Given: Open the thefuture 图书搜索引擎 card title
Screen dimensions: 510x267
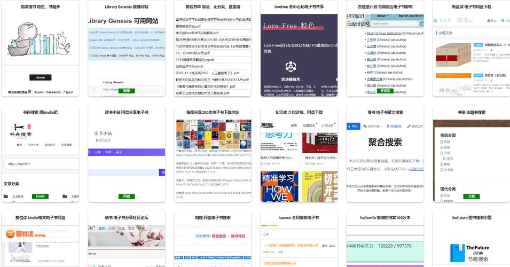Looking at the screenshot, I should pyautogui.click(x=472, y=217).
